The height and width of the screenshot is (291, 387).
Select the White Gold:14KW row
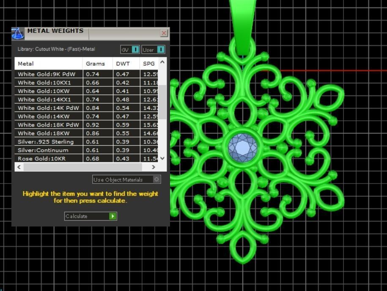pyautogui.click(x=86, y=116)
